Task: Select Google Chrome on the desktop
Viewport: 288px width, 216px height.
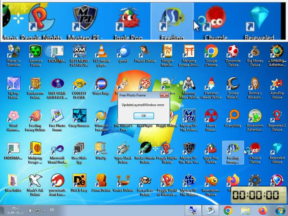Action: click(x=211, y=56)
